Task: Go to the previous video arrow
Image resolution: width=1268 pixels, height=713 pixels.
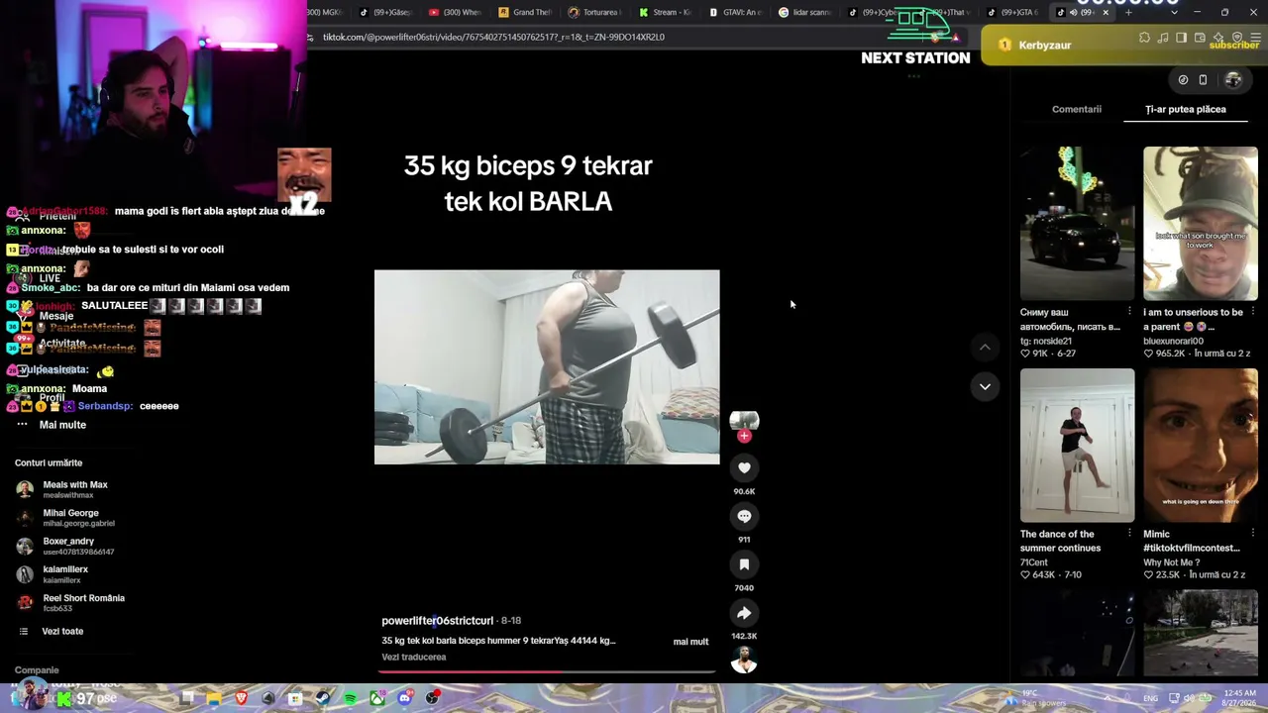Action: [x=985, y=347]
